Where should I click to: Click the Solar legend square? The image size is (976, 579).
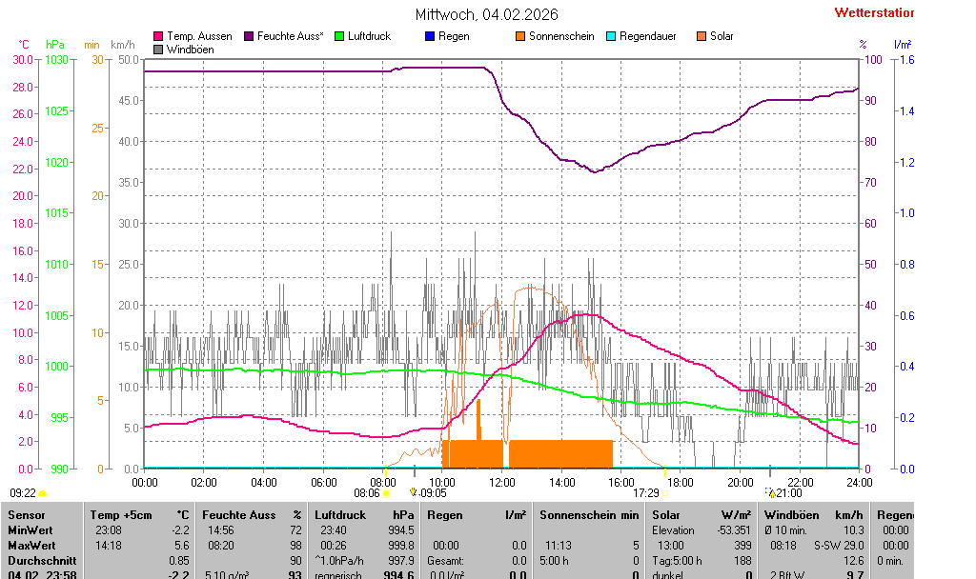point(701,36)
